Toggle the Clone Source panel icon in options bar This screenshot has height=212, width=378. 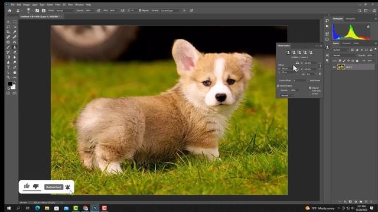(x=44, y=11)
